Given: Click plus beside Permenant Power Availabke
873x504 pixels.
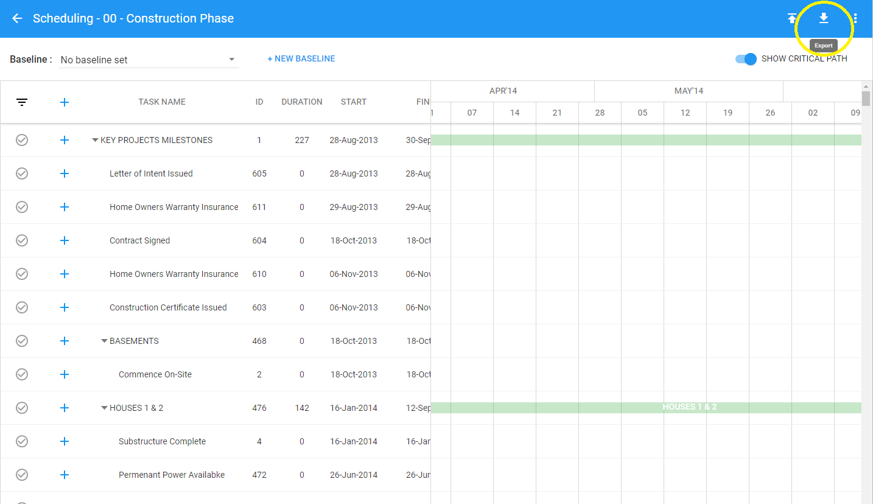Looking at the screenshot, I should click(x=65, y=475).
